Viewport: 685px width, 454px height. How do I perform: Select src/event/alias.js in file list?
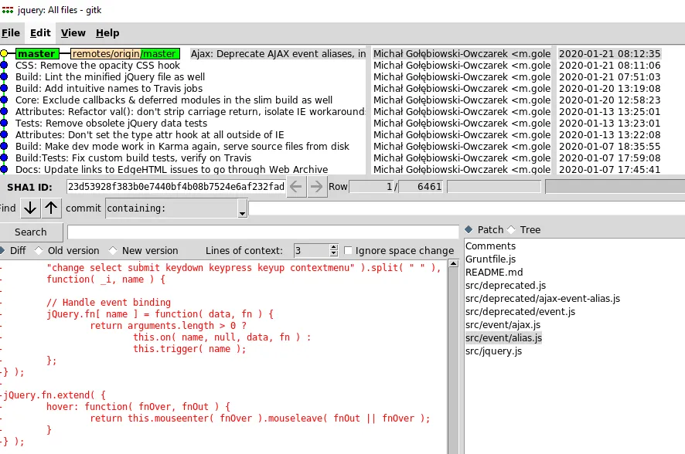(503, 337)
